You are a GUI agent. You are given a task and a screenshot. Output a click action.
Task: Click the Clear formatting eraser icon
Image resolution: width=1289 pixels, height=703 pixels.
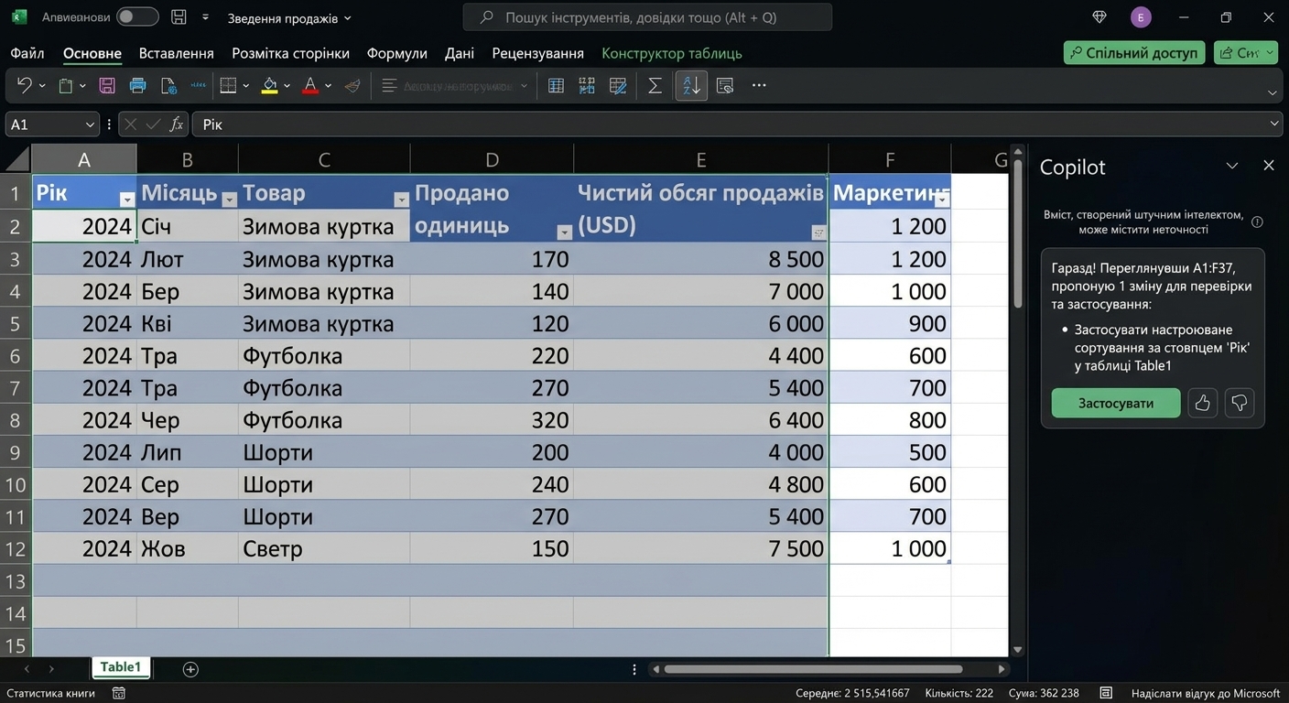[352, 85]
